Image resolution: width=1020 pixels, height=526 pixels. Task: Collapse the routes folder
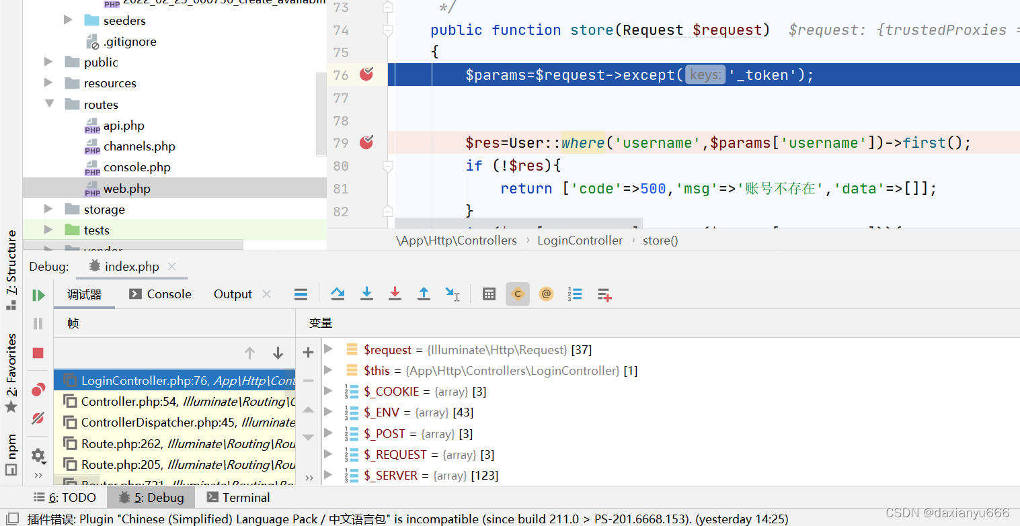[x=48, y=104]
